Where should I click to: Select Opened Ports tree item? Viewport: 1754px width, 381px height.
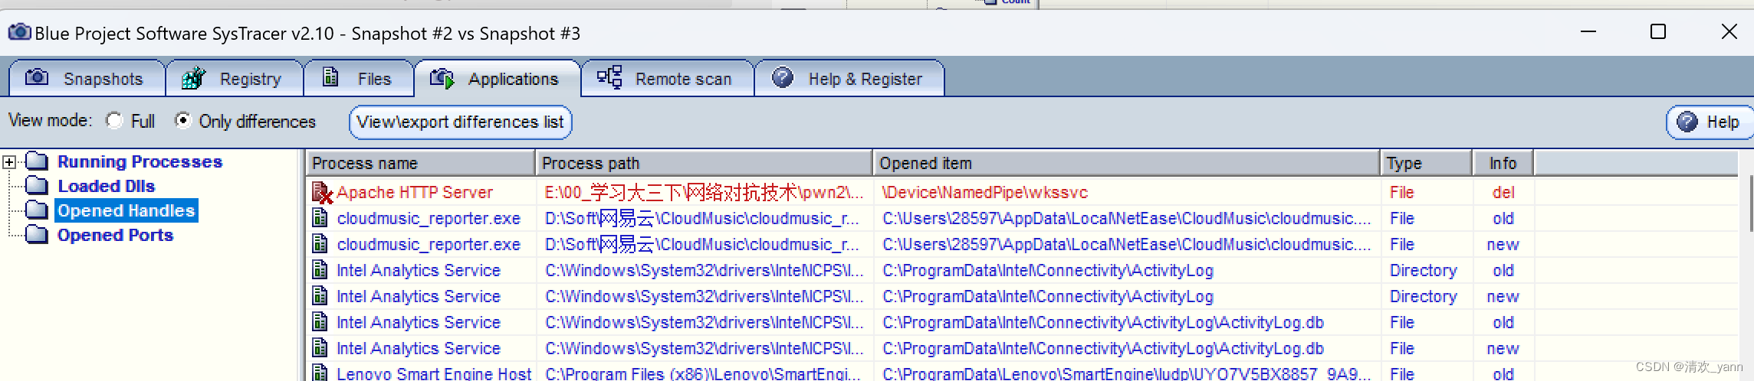click(x=115, y=235)
